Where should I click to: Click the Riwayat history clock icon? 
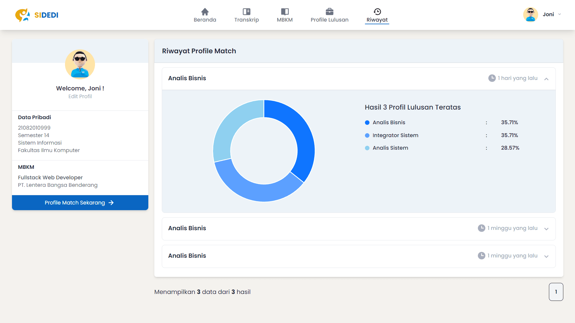[377, 12]
